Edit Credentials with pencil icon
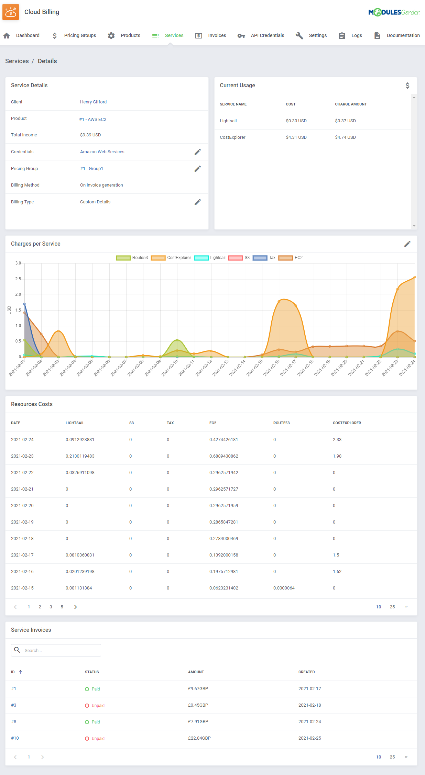The width and height of the screenshot is (425, 775). [x=198, y=152]
